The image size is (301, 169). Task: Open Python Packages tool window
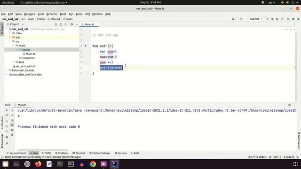pyautogui.click(x=100, y=153)
